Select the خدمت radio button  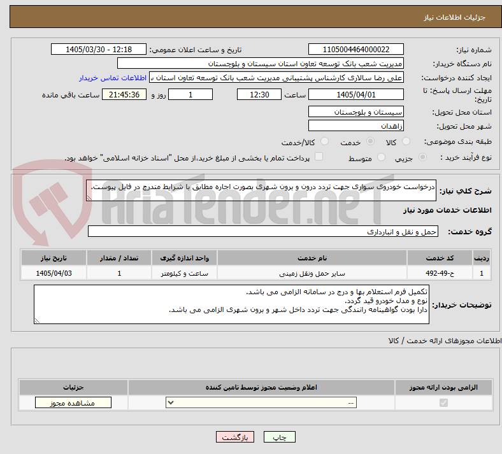click(x=370, y=141)
